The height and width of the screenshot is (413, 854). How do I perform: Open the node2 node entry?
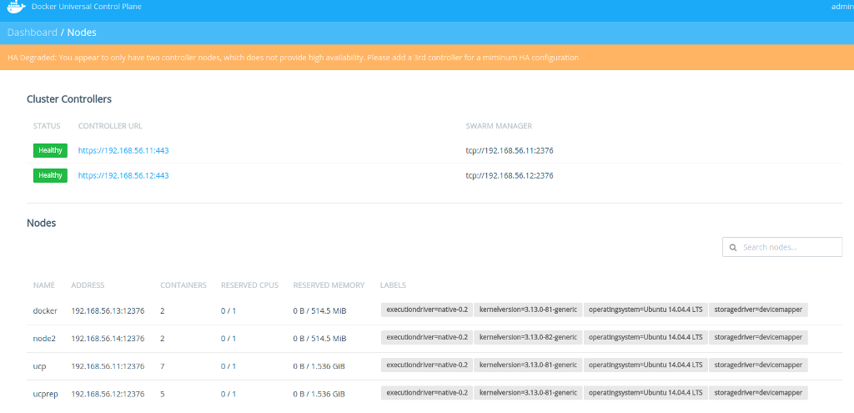(x=44, y=339)
